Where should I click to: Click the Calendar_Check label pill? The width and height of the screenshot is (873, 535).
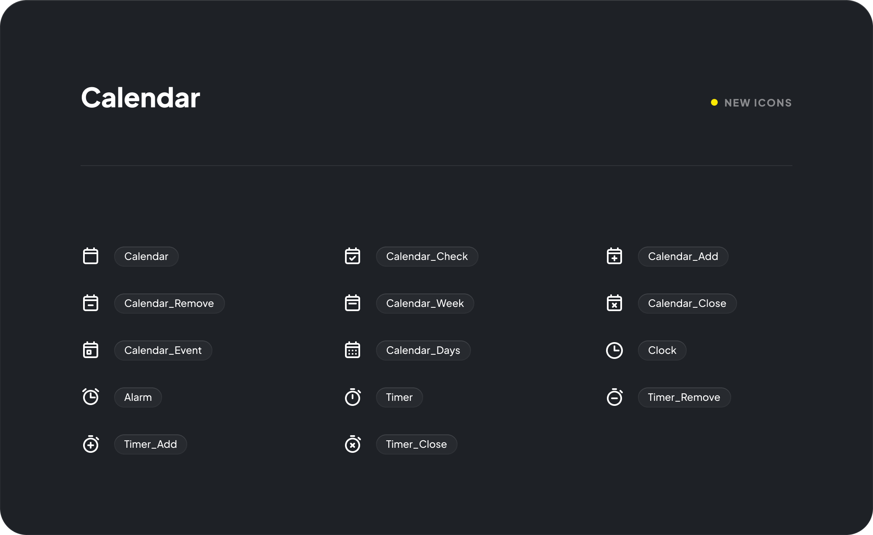(427, 257)
